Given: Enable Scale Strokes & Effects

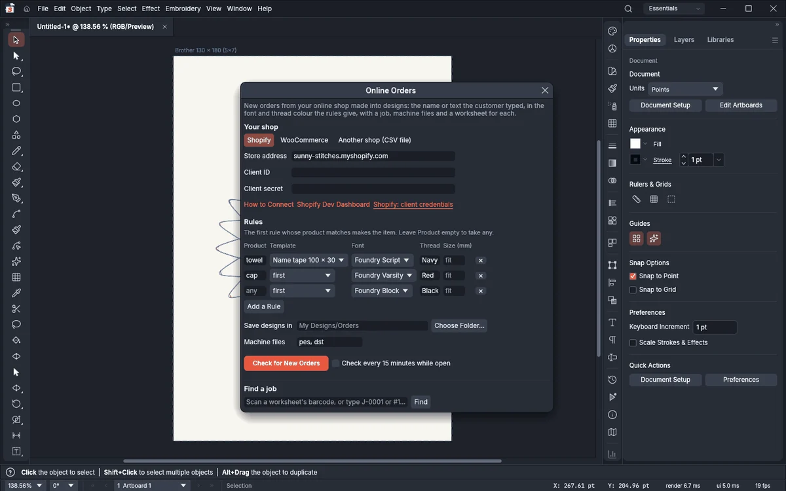Looking at the screenshot, I should [x=633, y=343].
